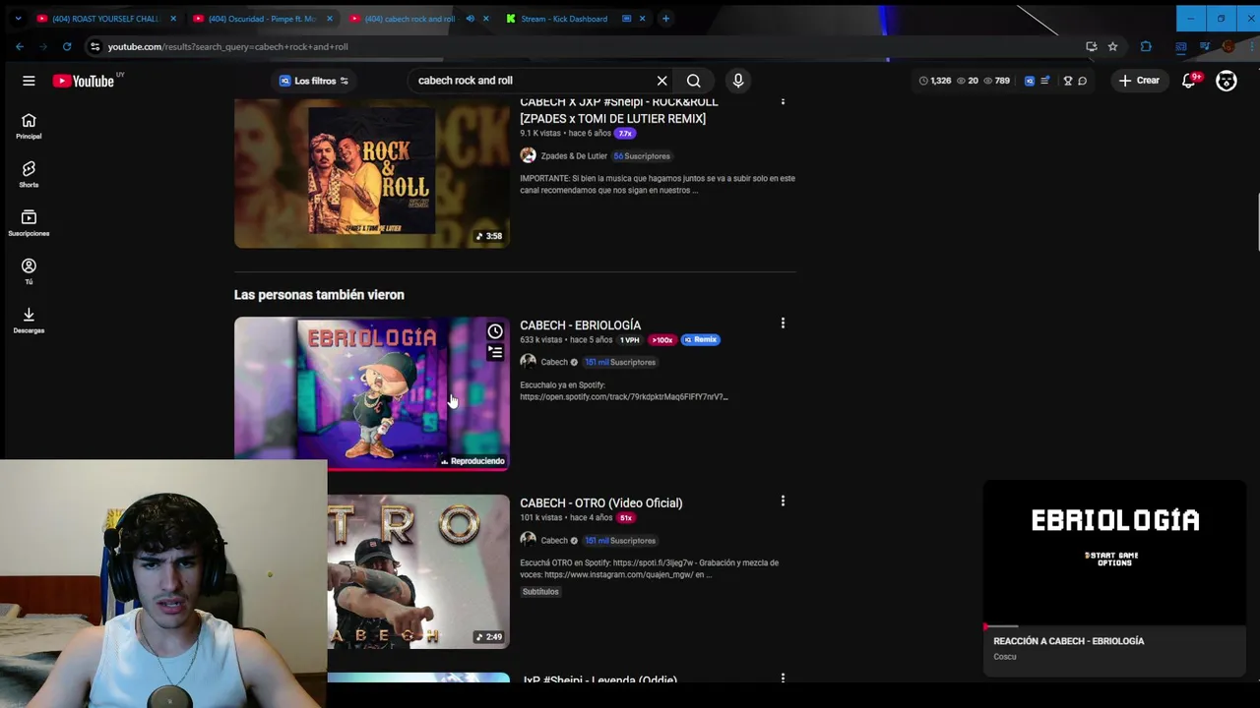
Task: Open the browser extensions puzzle icon
Action: (1146, 46)
